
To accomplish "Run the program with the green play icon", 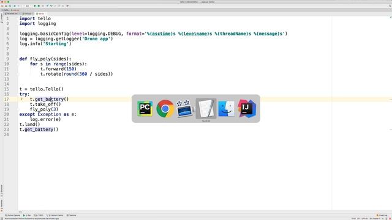I will 35,5.
